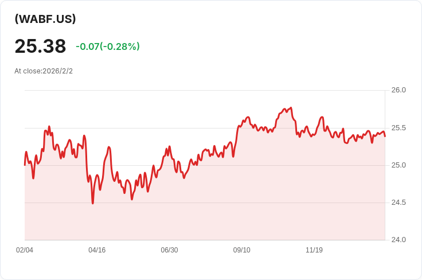Click the left starting point of the price line

point(25,165)
